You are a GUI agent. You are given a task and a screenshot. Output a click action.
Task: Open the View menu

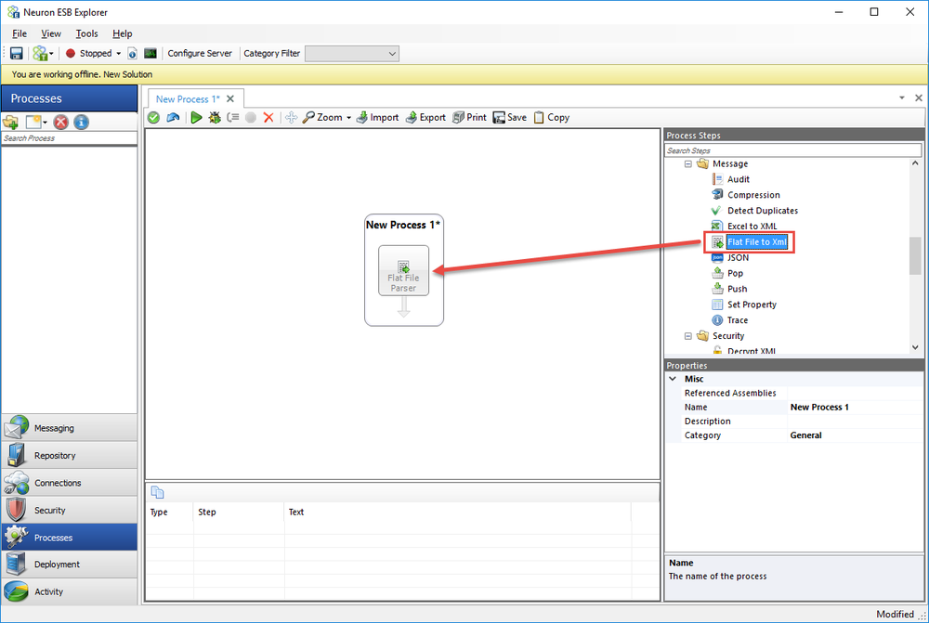click(x=51, y=33)
